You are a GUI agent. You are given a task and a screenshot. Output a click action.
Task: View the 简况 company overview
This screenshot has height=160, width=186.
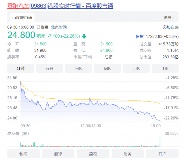tap(93, 154)
